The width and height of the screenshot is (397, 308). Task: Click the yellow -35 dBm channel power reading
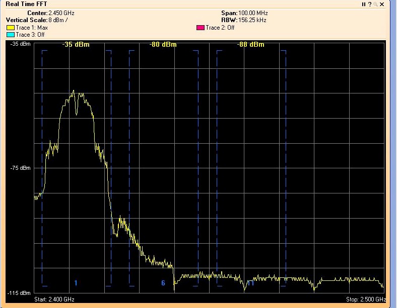76,44
